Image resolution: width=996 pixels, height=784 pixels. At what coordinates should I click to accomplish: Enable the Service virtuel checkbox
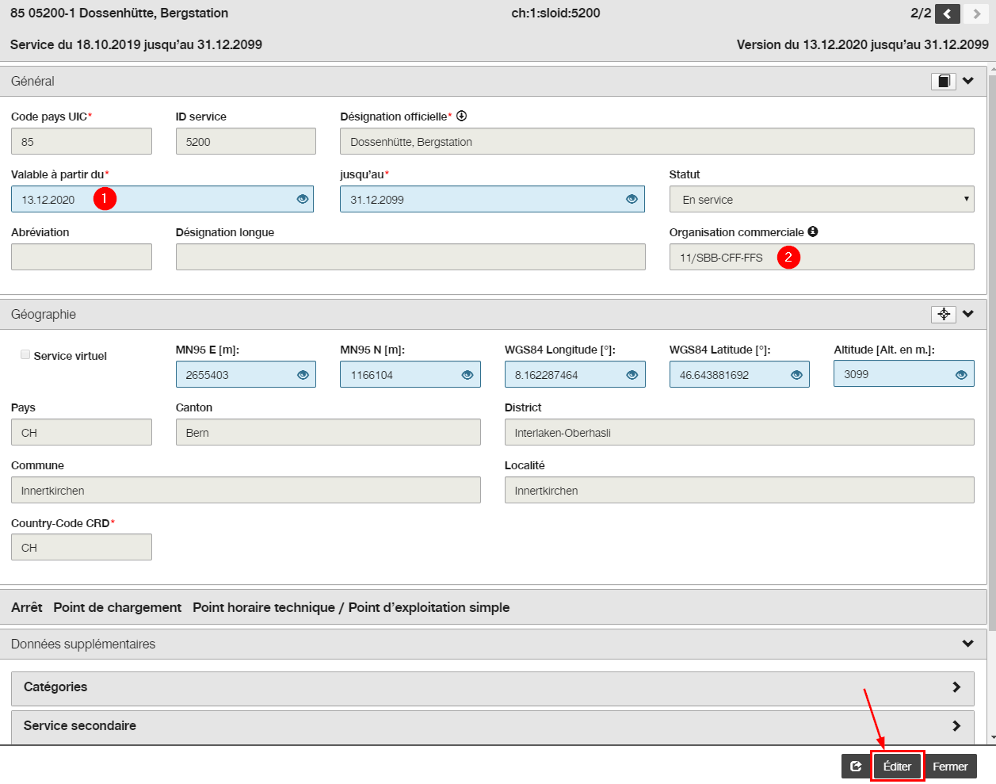click(25, 355)
